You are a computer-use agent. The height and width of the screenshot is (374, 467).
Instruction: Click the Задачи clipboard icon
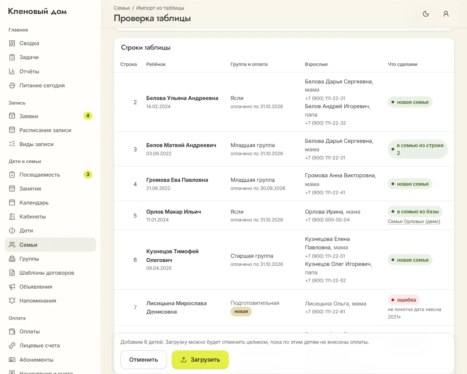pos(12,57)
